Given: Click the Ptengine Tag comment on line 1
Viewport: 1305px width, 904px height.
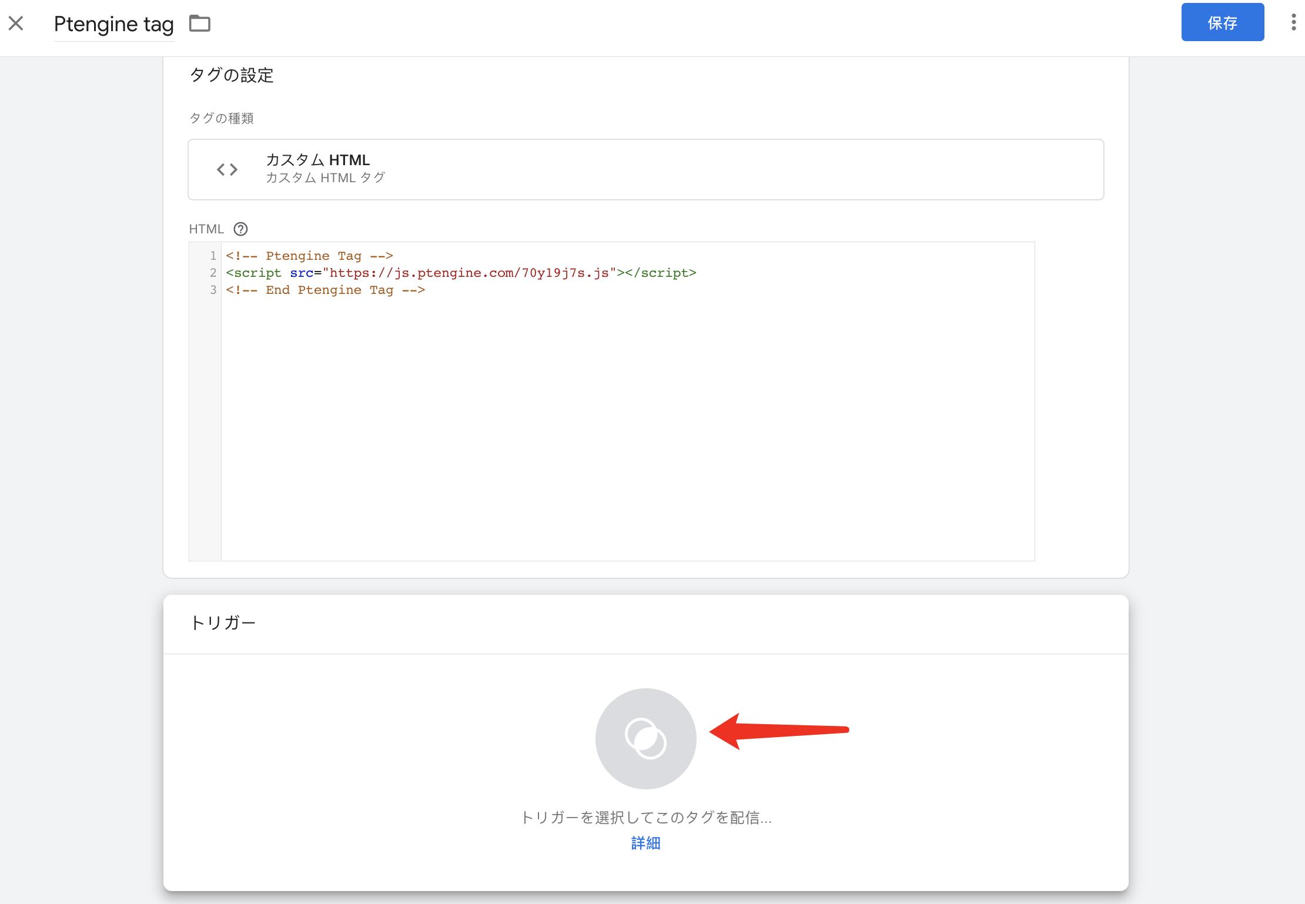Looking at the screenshot, I should pos(309,256).
